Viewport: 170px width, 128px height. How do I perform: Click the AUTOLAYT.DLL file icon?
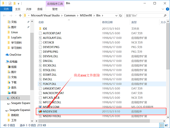pos(40,38)
